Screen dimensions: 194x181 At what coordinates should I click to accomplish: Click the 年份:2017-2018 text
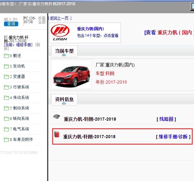(x=111, y=82)
